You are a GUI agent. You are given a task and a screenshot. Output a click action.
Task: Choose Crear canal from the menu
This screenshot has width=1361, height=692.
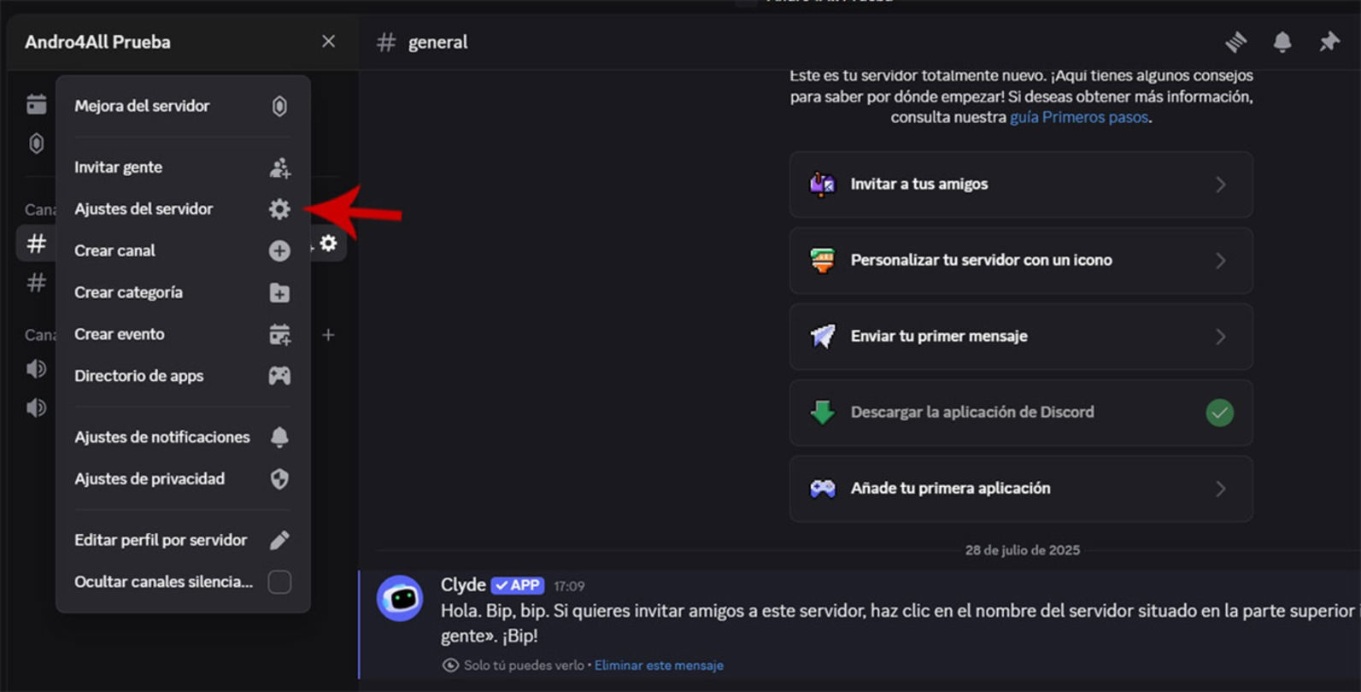point(183,250)
